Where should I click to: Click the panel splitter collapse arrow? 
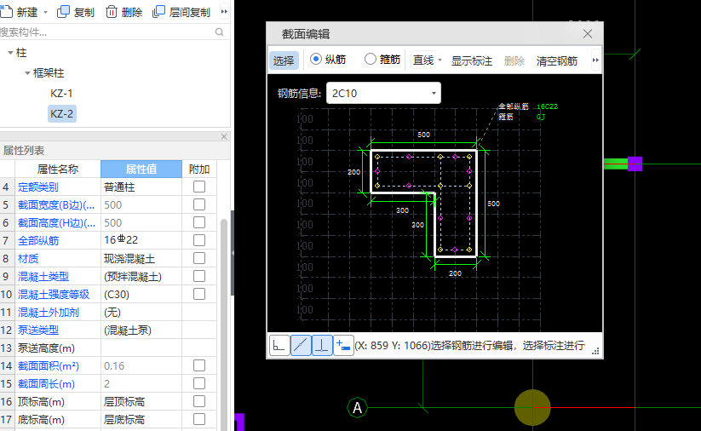[x=233, y=253]
